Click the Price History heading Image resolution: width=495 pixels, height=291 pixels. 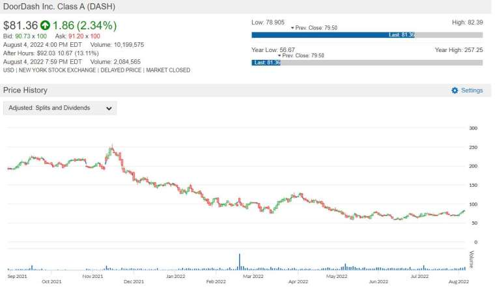pos(25,90)
